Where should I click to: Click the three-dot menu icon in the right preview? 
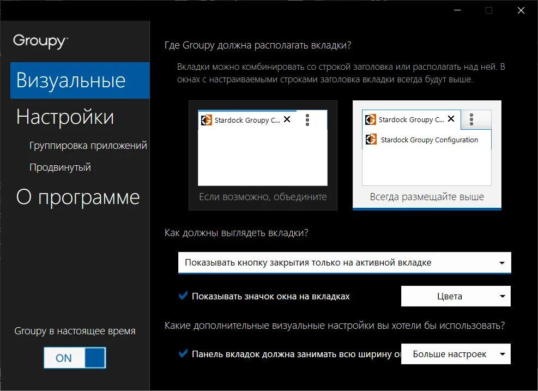tap(471, 119)
